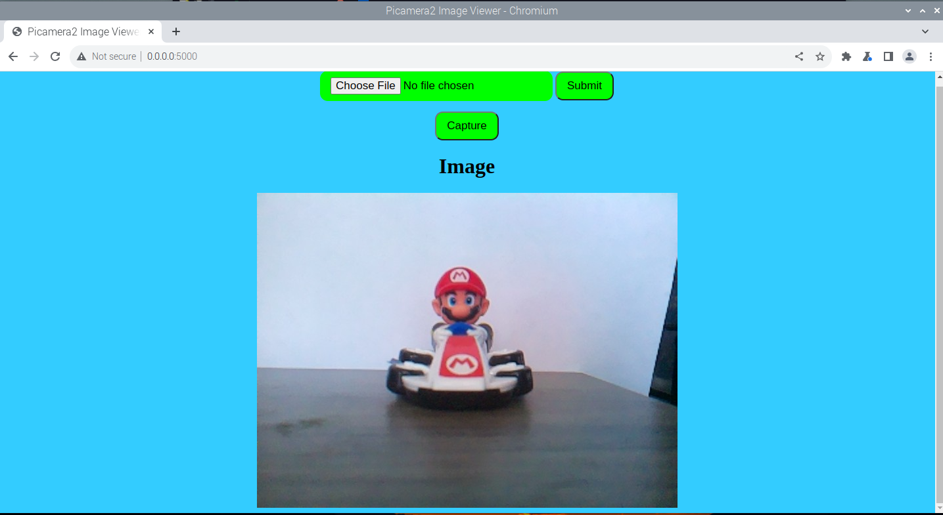Viewport: 943px width, 515px height.
Task: Bookmark the page via the star icon
Action: click(x=820, y=56)
